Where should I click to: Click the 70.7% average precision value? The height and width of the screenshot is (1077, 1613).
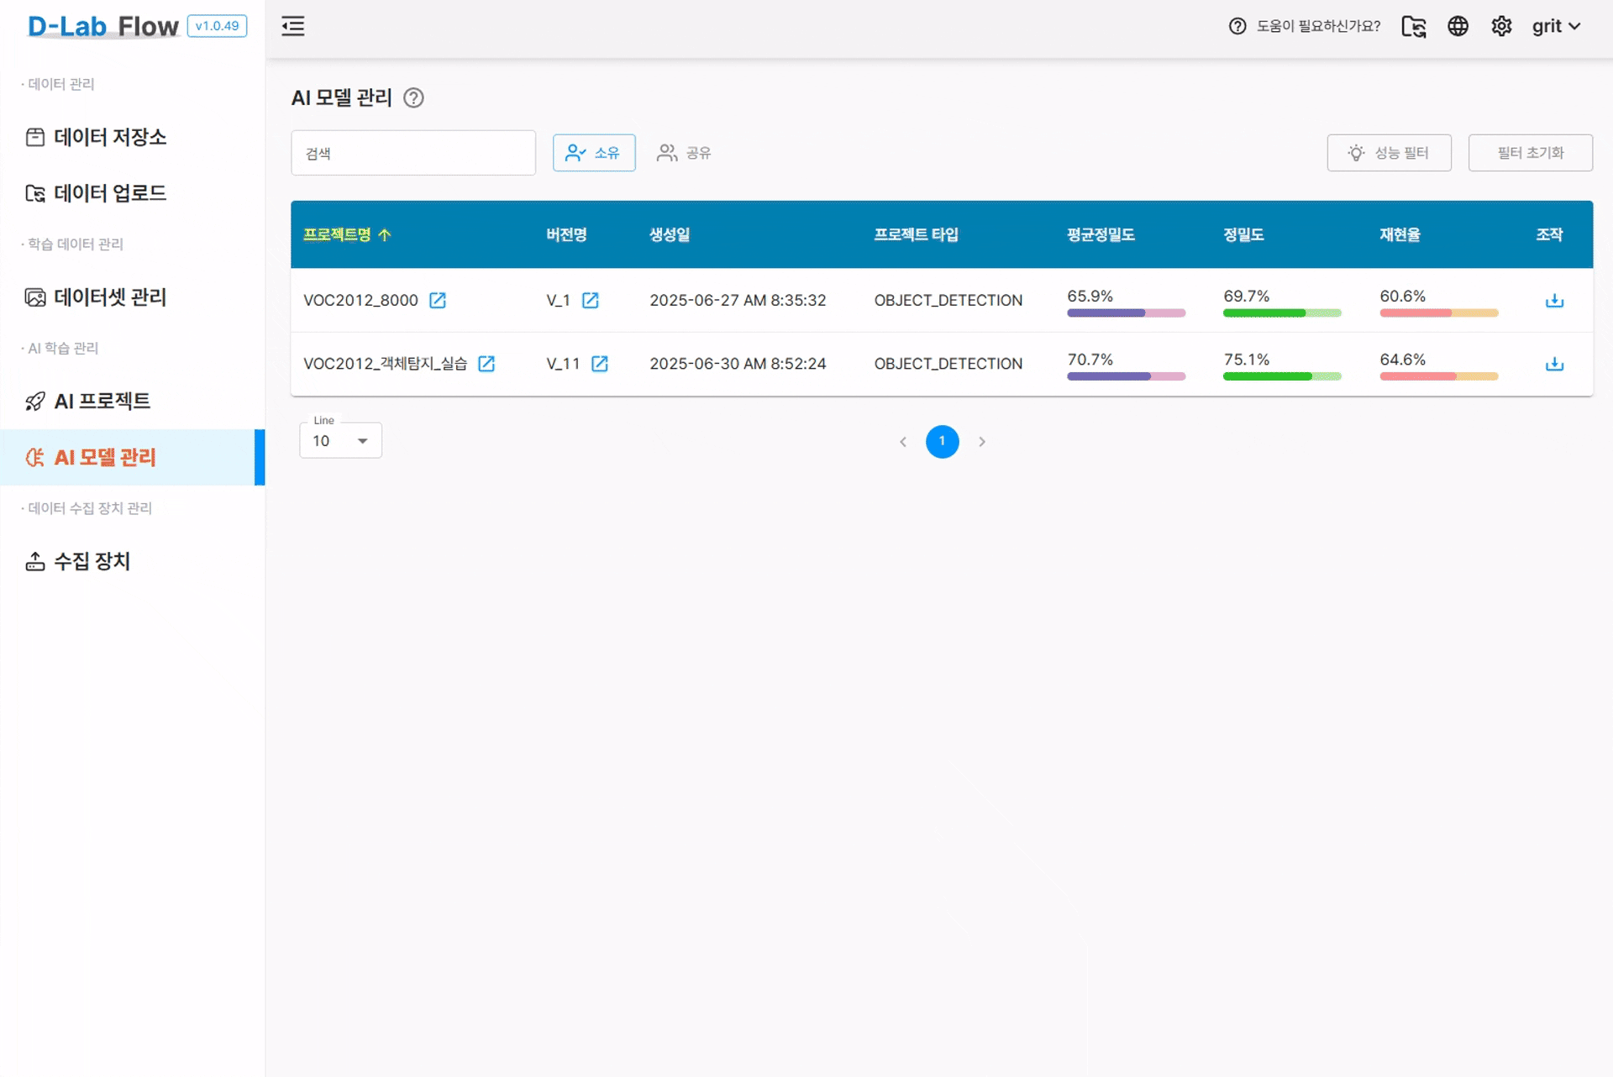coord(1090,360)
